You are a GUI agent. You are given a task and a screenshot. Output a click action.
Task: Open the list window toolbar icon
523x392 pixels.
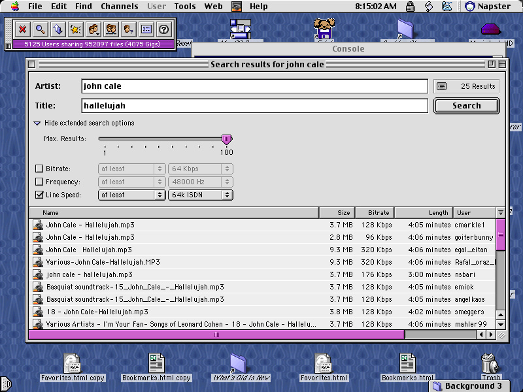tap(146, 29)
